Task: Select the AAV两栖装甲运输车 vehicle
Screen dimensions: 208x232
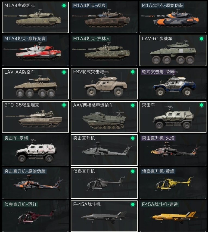Action: 104,117
